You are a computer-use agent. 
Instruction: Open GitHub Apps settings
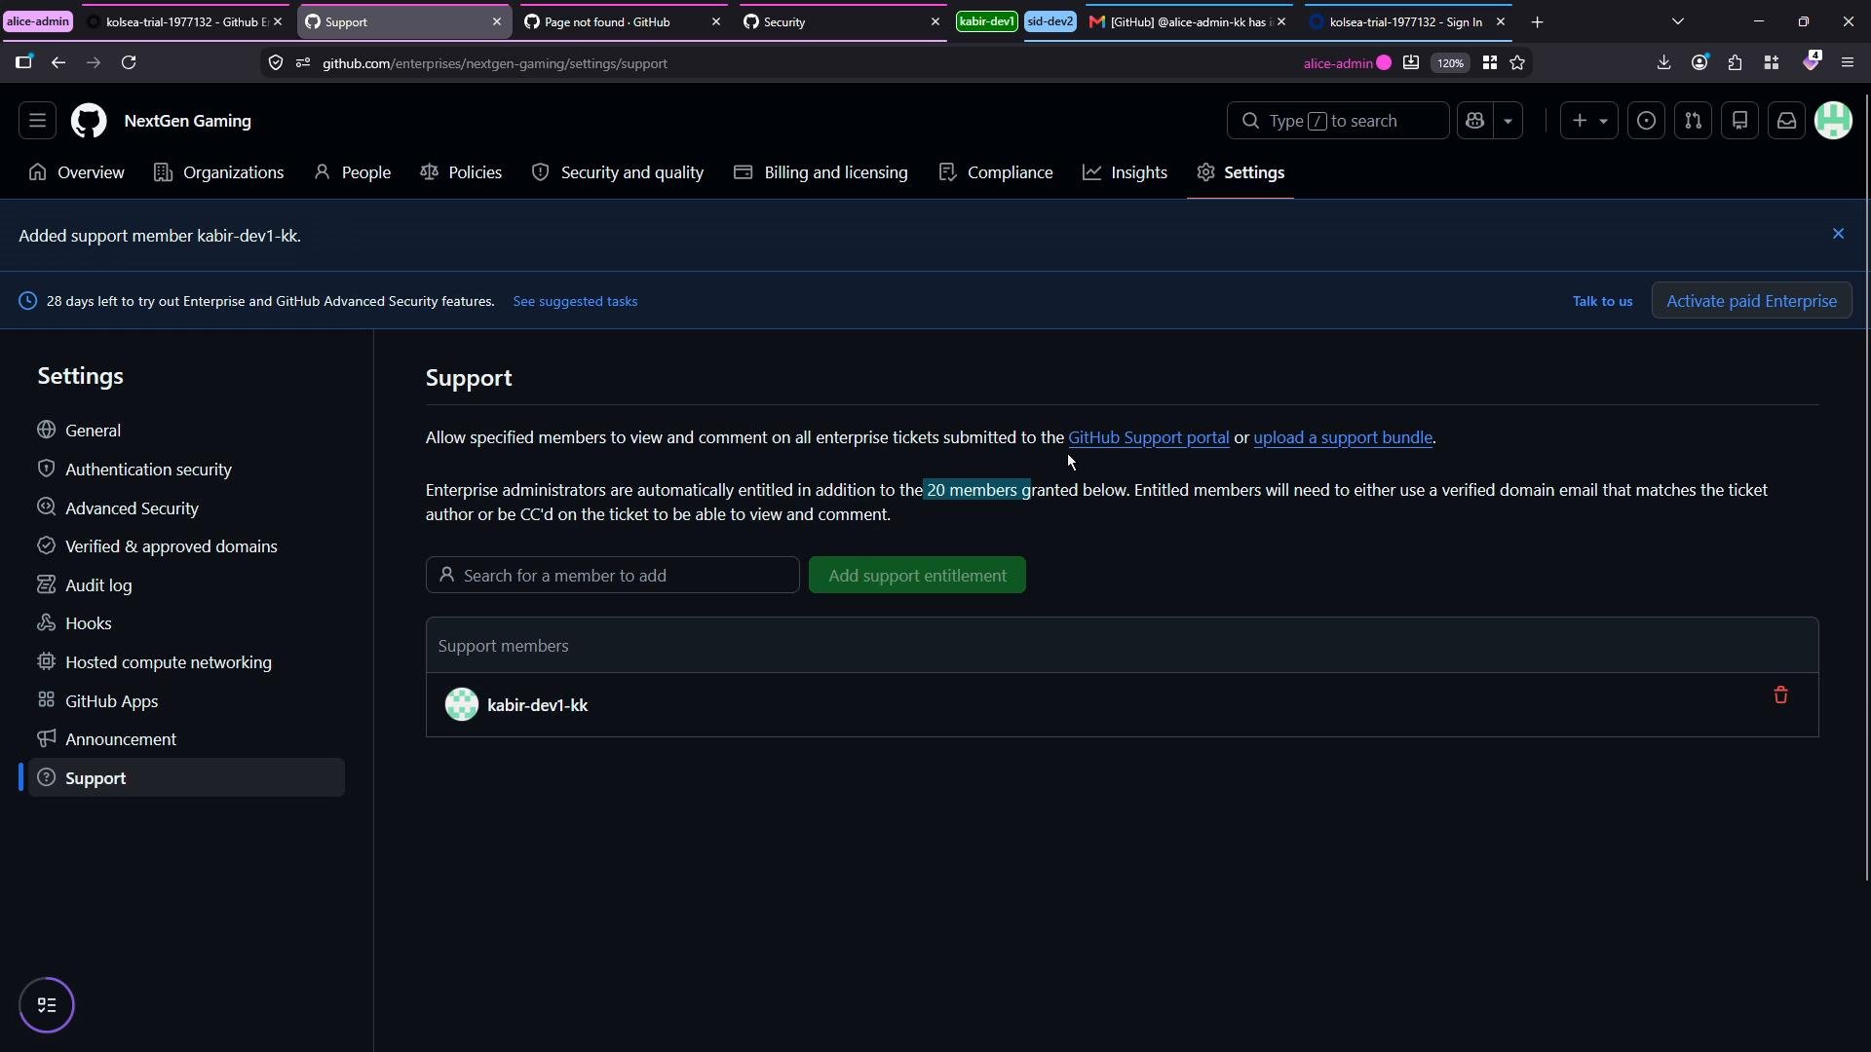point(186,701)
